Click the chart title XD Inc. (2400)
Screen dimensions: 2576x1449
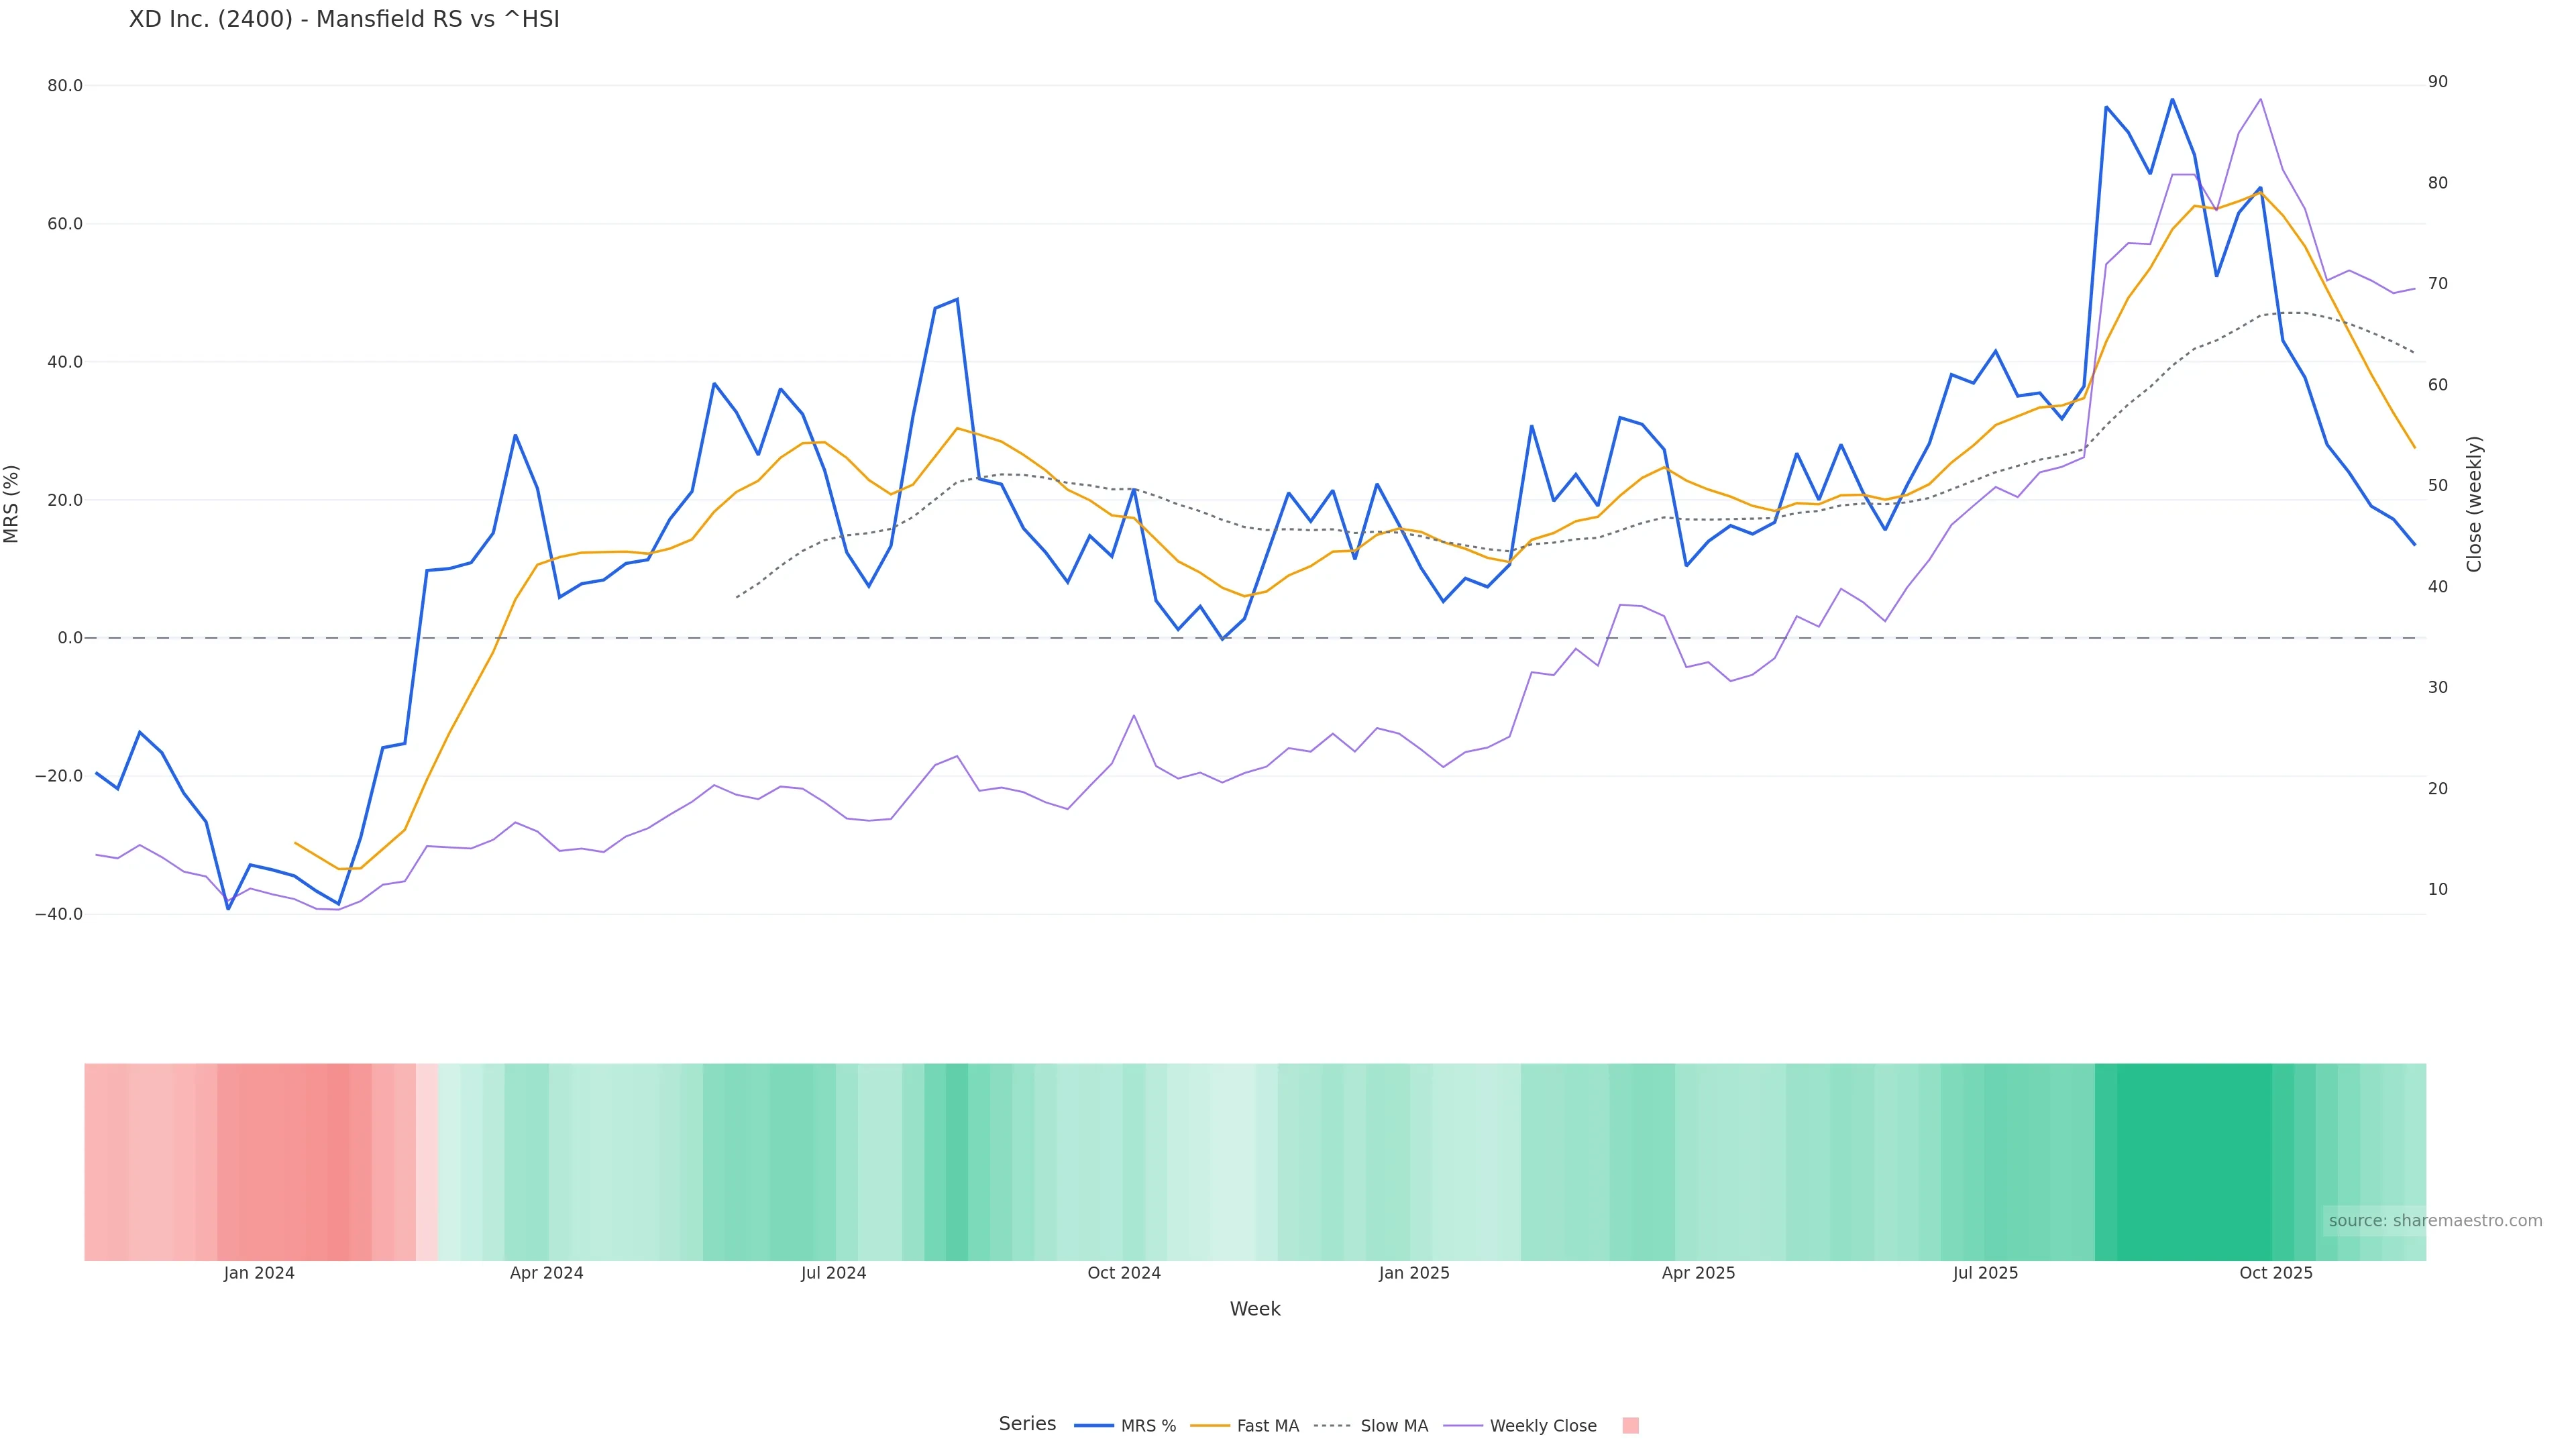344,19
